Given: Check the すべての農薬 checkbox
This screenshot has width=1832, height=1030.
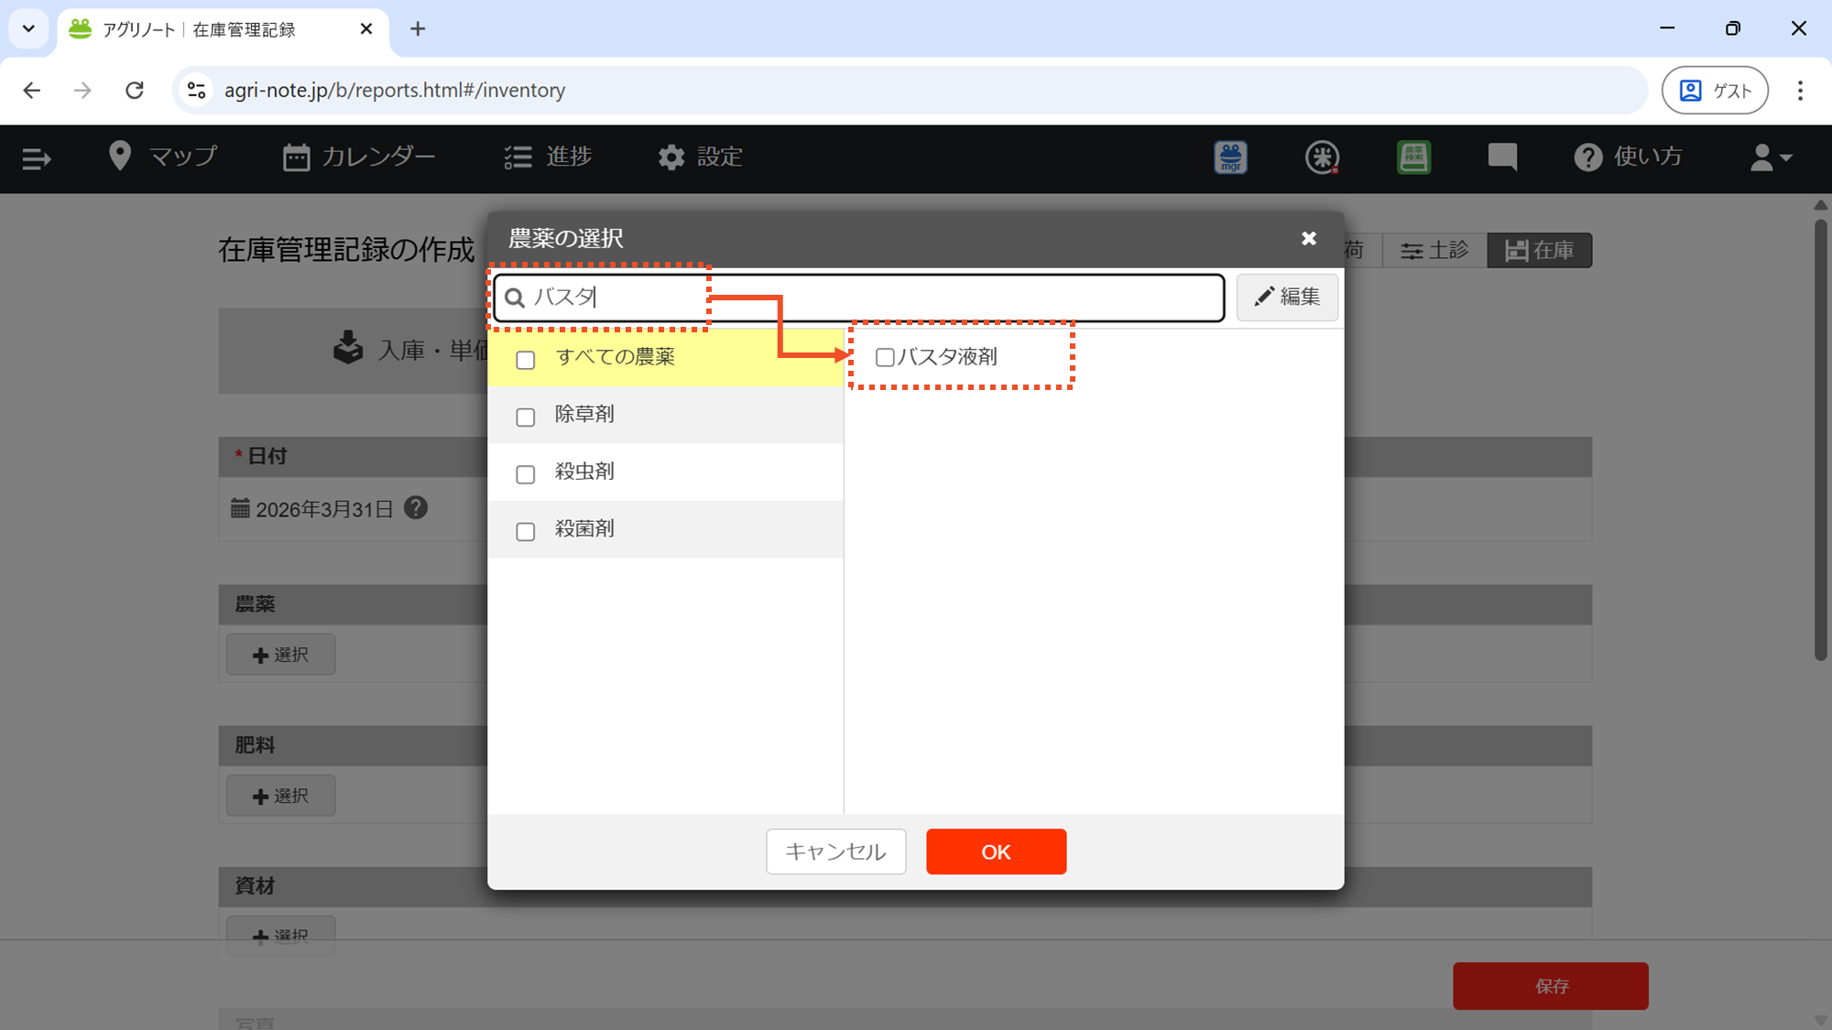Looking at the screenshot, I should (526, 359).
